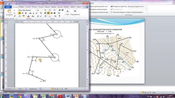This screenshot has height=98, width=175.
Task: Open the Editing (Редагування) menu
Action: [x=75, y=13]
